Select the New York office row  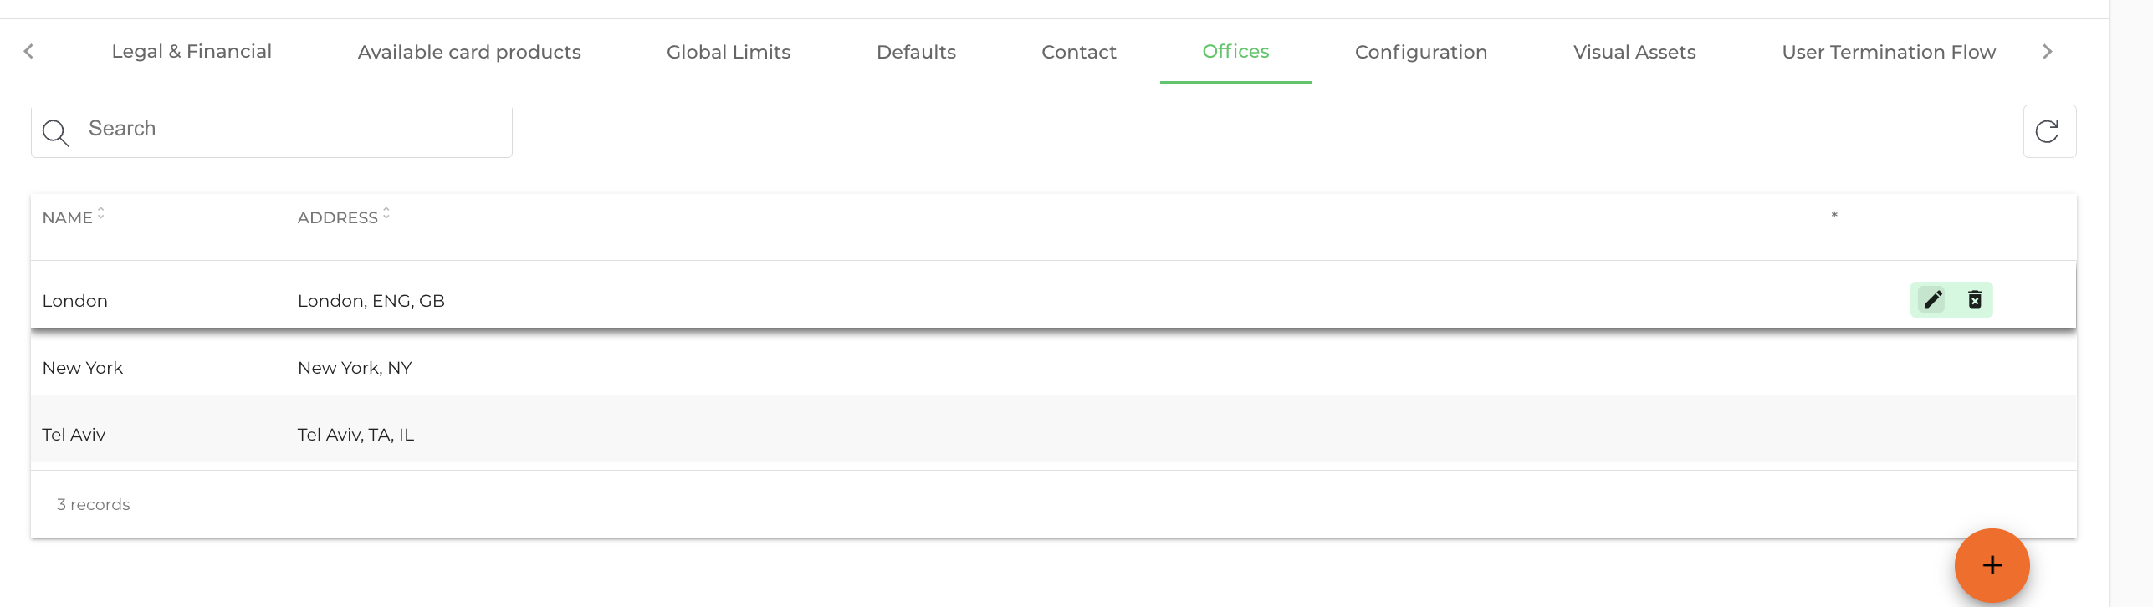click(x=1054, y=367)
